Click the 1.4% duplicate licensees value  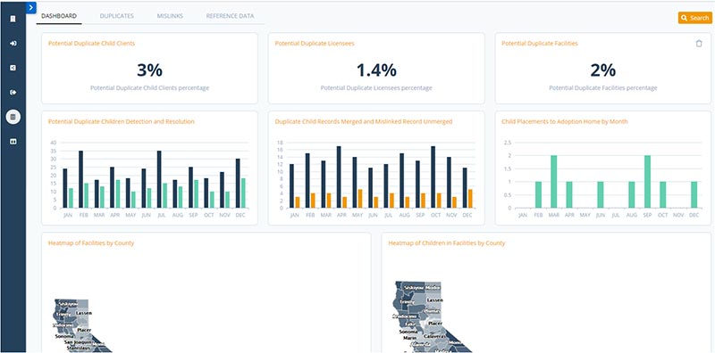[376, 70]
